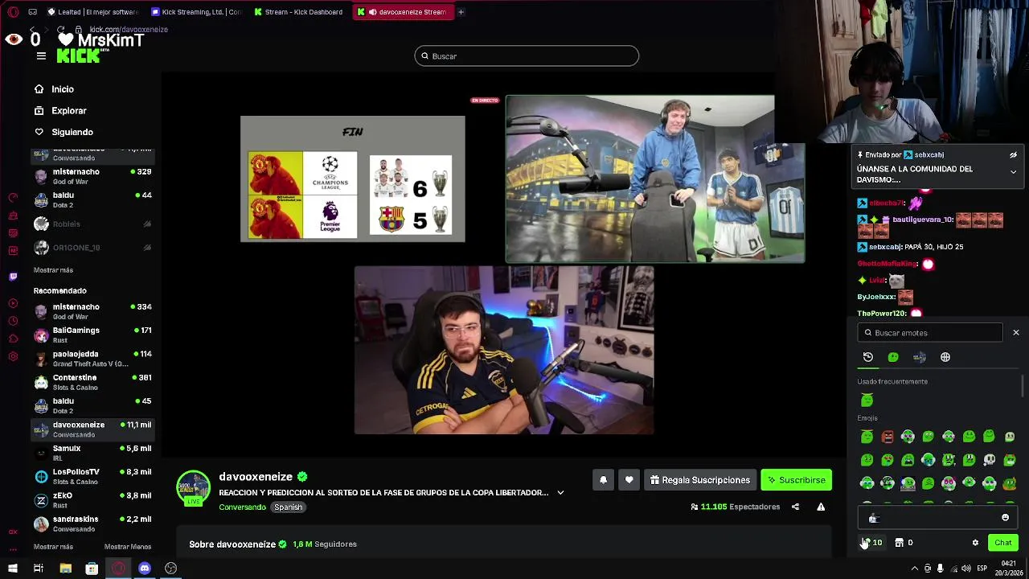
Task: Show hidden system tray icons
Action: click(x=914, y=569)
